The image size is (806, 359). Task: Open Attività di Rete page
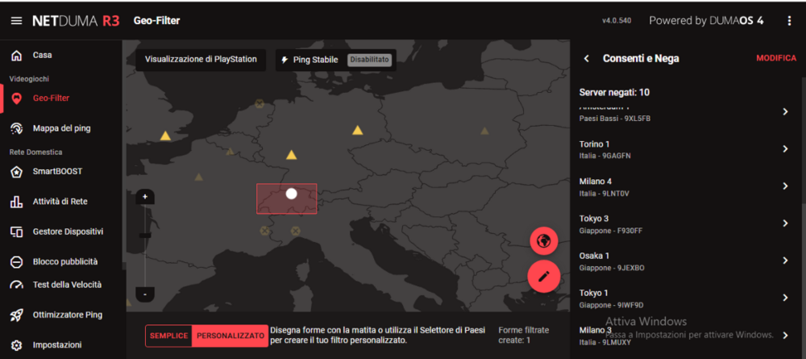point(60,202)
